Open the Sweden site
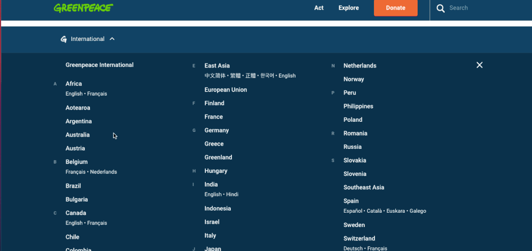 [x=354, y=225]
